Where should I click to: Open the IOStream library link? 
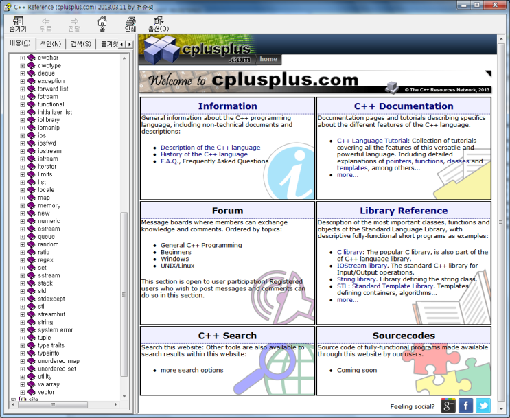[362, 266]
